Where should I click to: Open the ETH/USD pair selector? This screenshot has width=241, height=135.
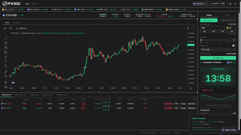point(11,15)
